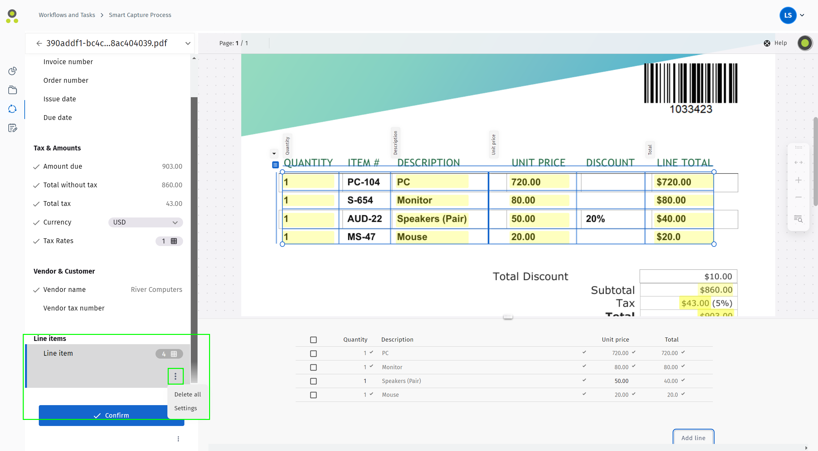Select Settings from context menu
The width and height of the screenshot is (818, 451).
pyautogui.click(x=186, y=408)
